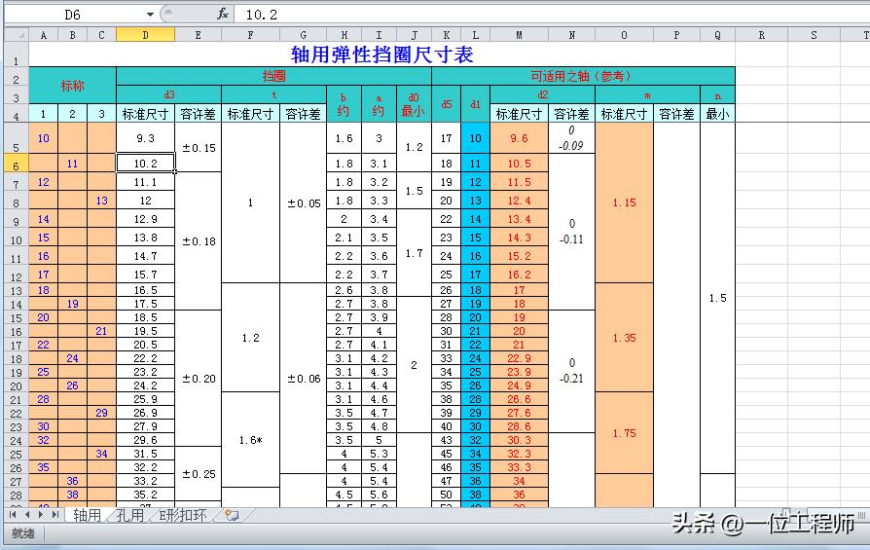Click the ±0.25 tolerance cell
This screenshot has height=550, width=870.
(199, 474)
